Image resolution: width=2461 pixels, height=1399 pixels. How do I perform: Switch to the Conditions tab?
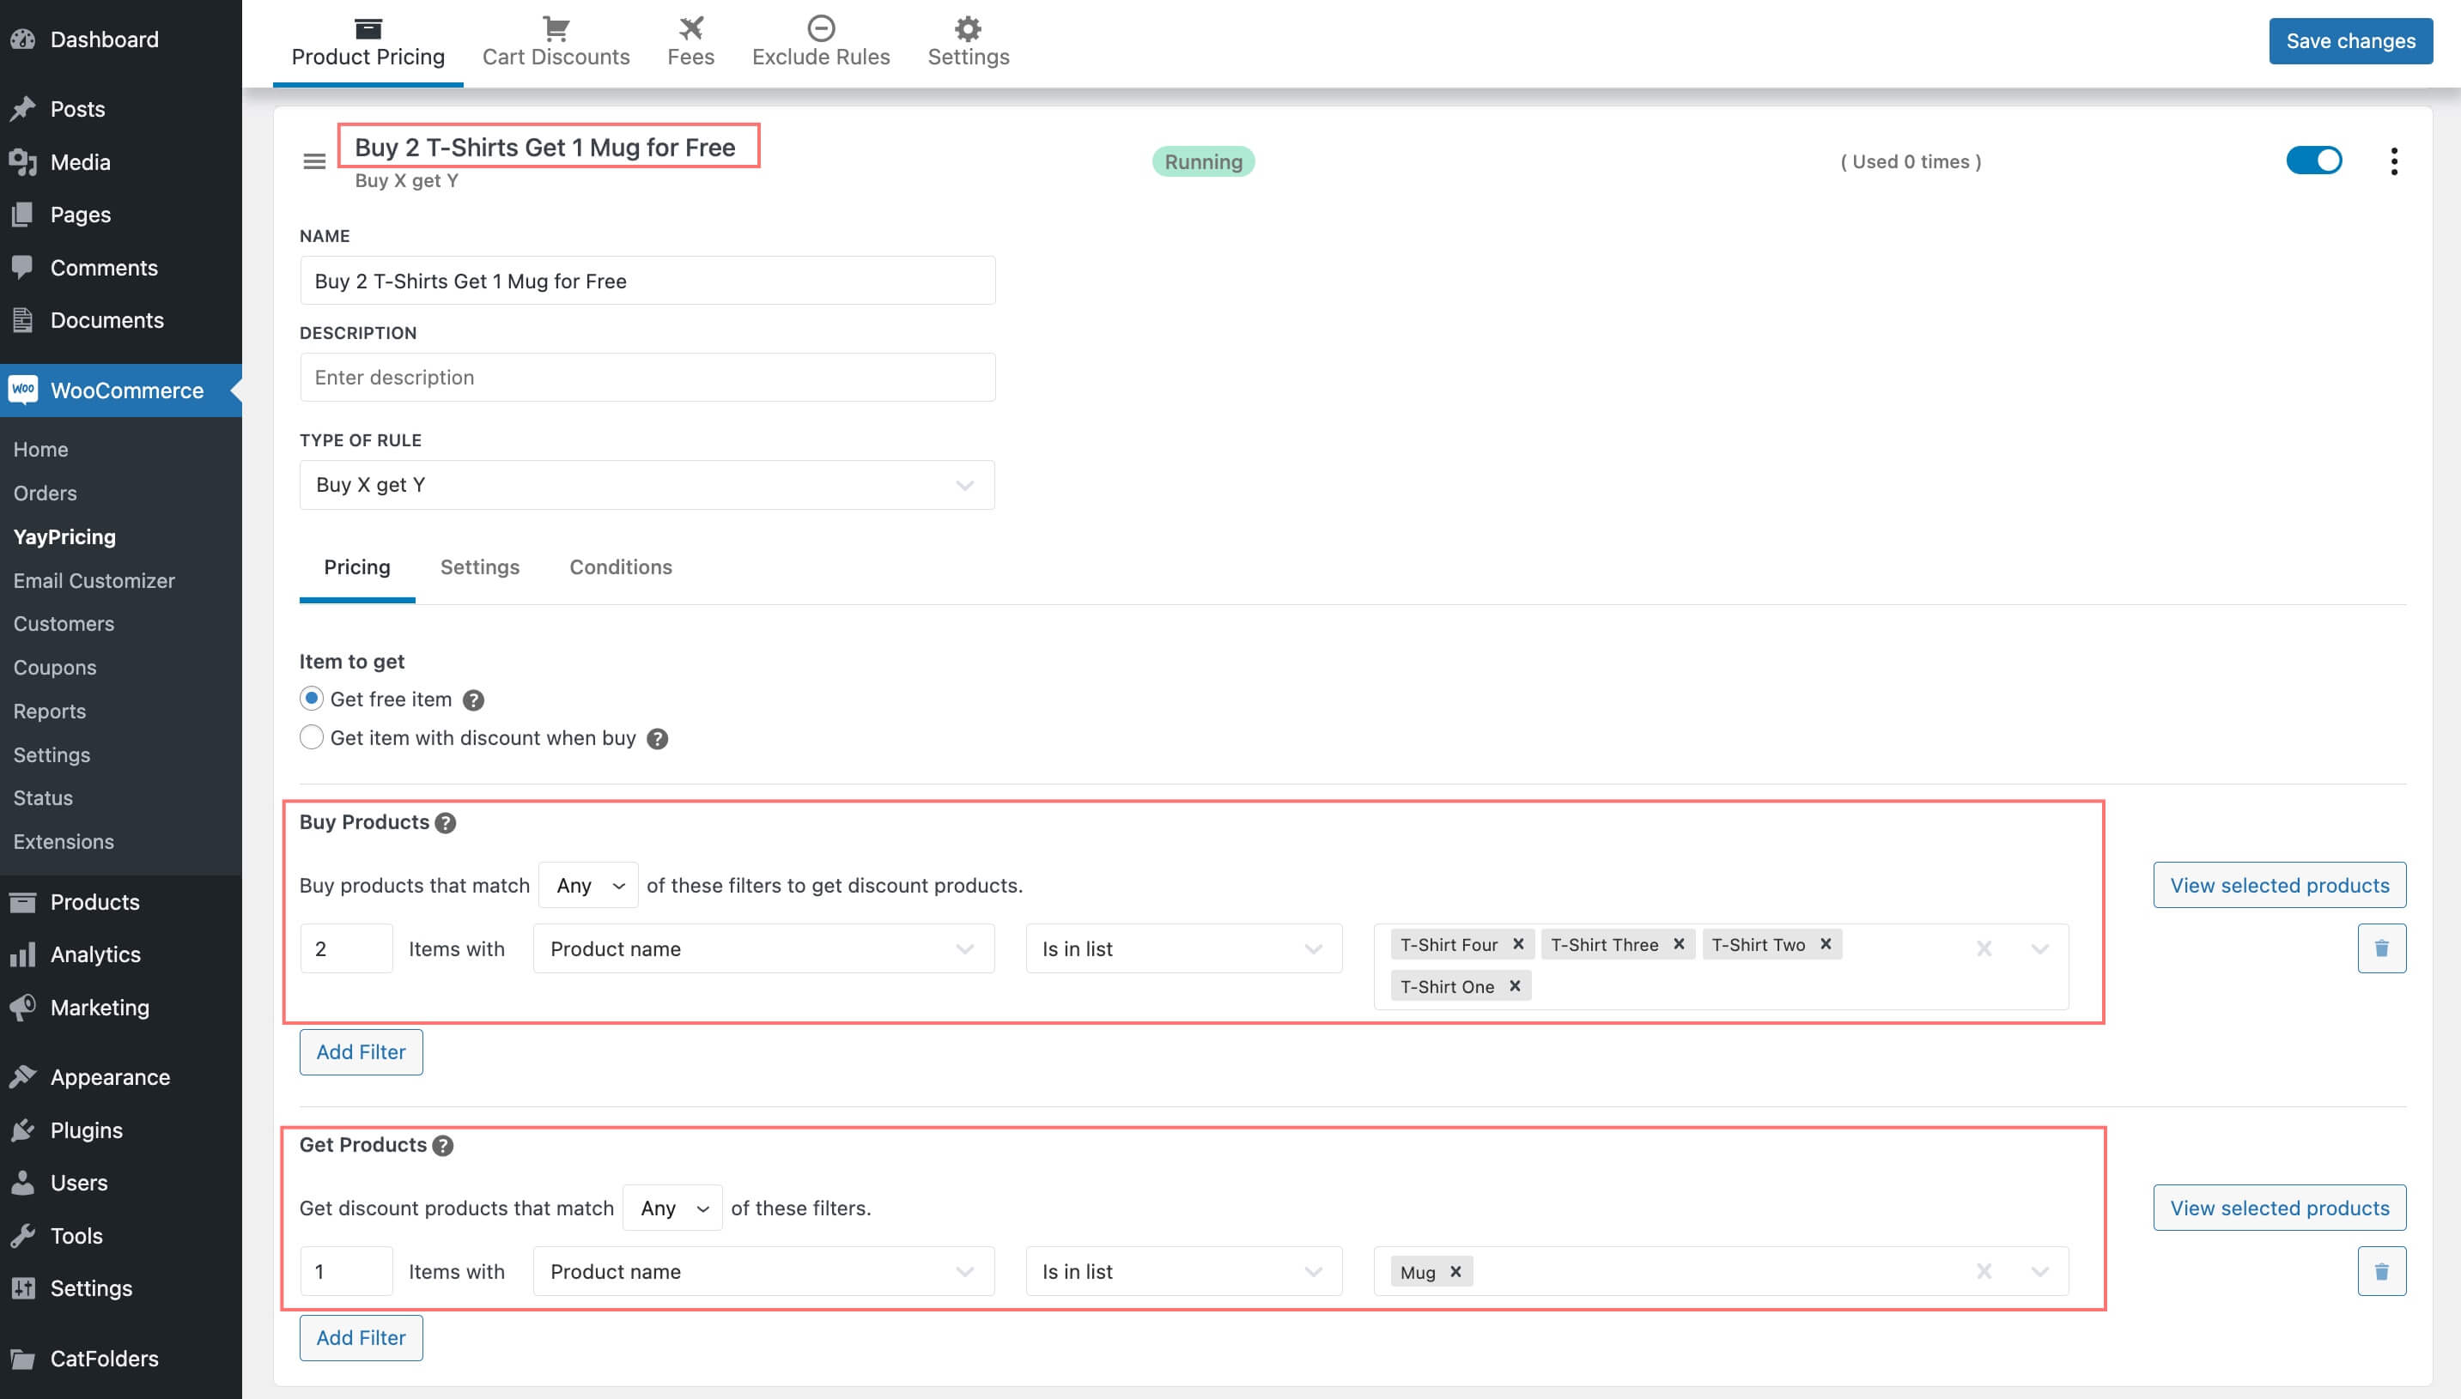pyautogui.click(x=620, y=566)
